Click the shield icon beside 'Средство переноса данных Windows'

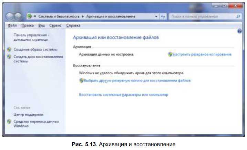point(9,122)
